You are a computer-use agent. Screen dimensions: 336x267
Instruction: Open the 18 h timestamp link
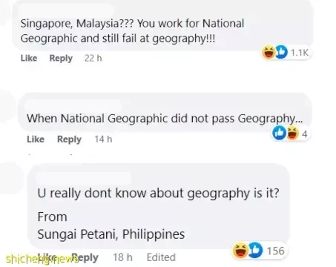pos(122,257)
